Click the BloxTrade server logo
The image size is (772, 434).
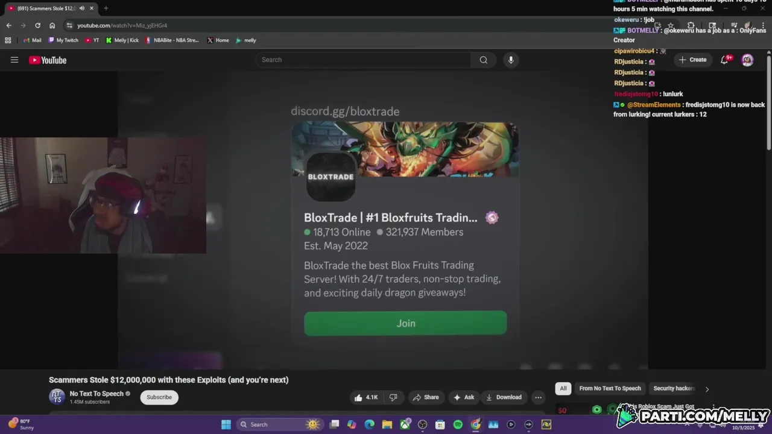point(331,177)
